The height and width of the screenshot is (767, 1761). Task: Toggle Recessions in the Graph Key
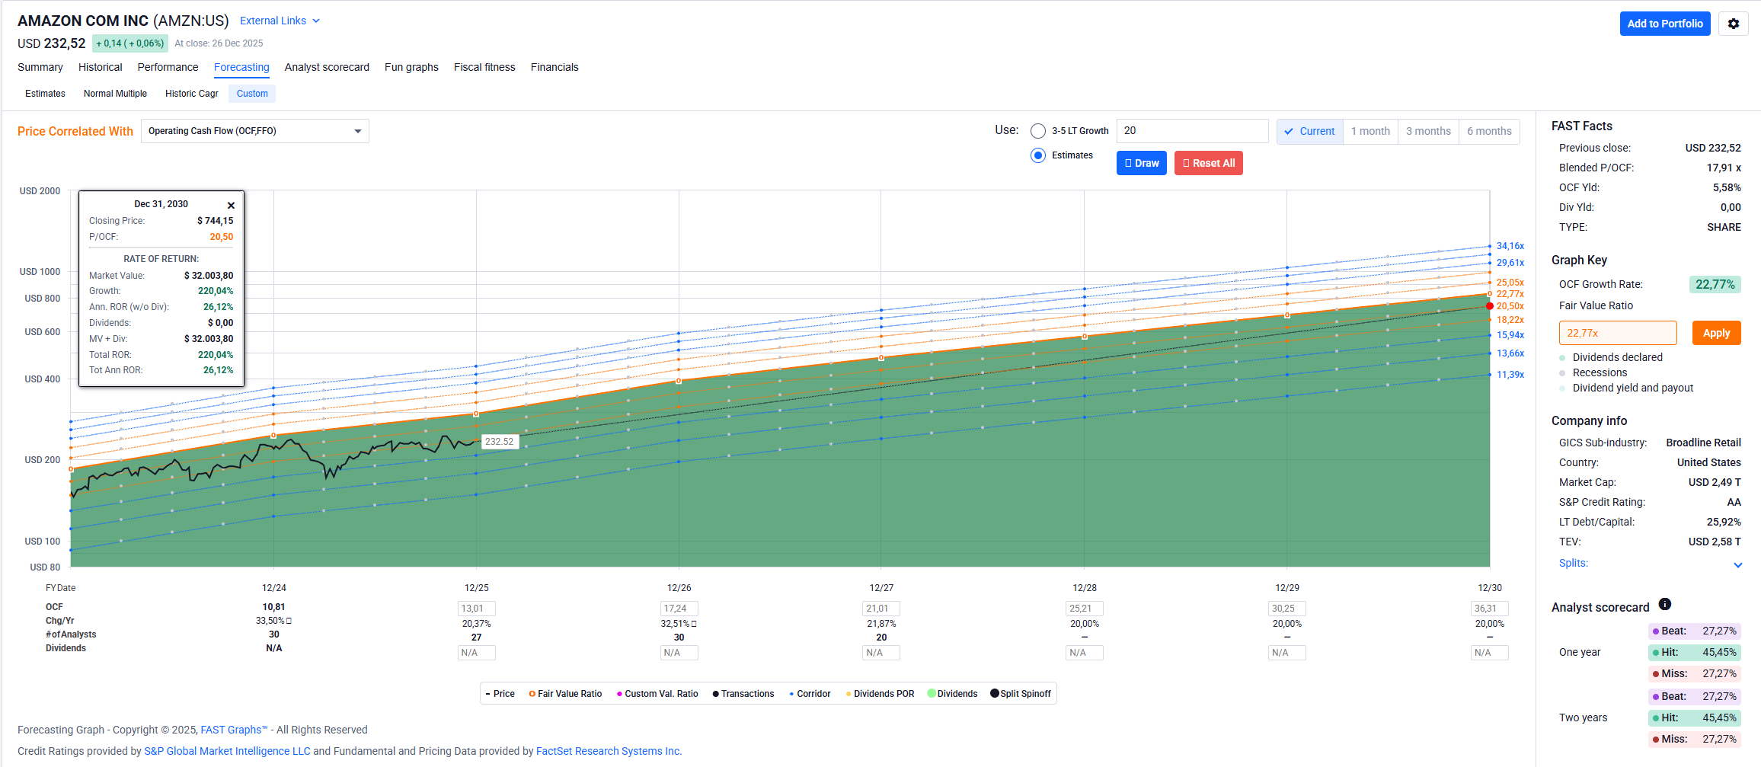(1562, 373)
